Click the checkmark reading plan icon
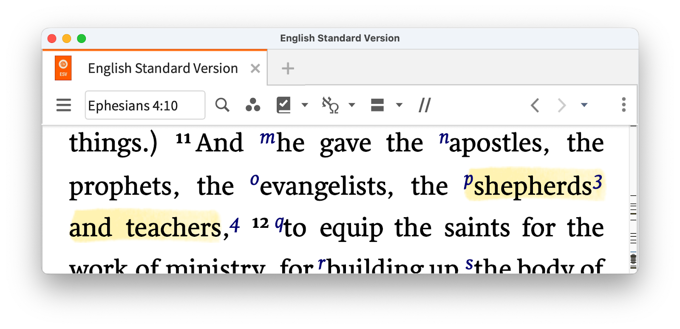 pyautogui.click(x=283, y=105)
